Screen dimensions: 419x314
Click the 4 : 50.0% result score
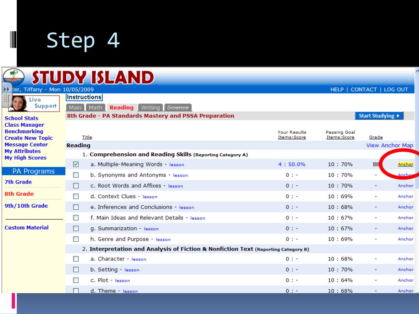tap(292, 164)
